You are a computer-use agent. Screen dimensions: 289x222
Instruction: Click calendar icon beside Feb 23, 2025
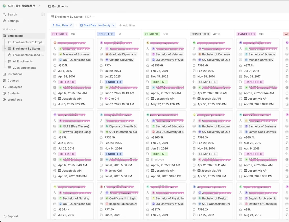(x=101, y=143)
